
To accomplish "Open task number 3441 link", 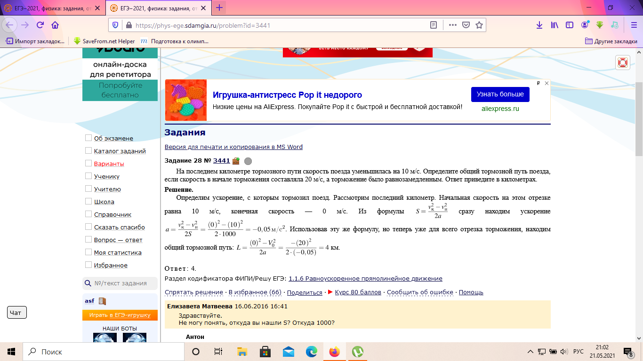I will point(221,160).
